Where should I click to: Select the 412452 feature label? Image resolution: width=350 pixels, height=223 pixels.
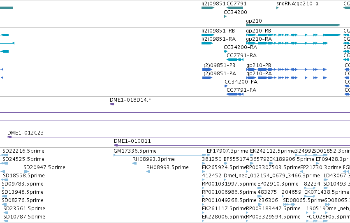pos(212,176)
